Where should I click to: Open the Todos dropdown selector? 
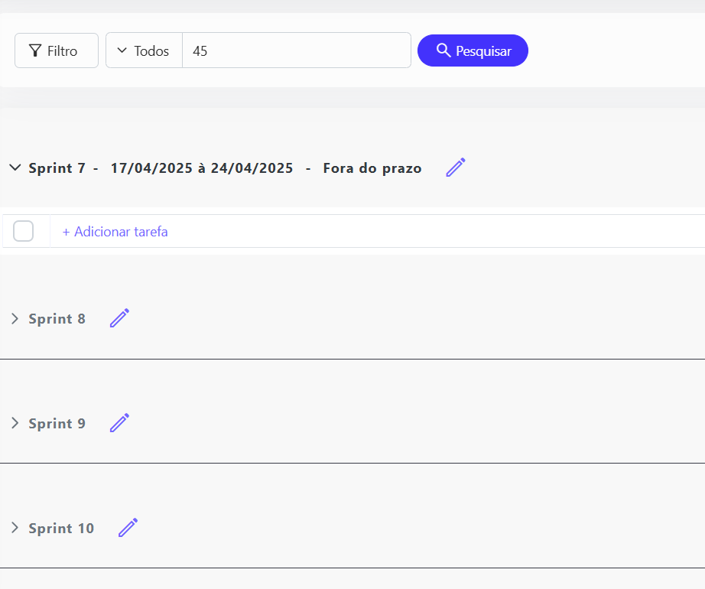[144, 51]
